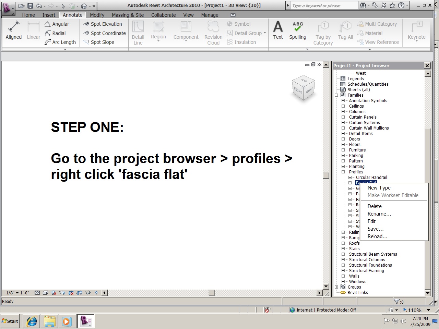Open Favorites star icon
This screenshot has width=439, height=329.
pos(392,5)
